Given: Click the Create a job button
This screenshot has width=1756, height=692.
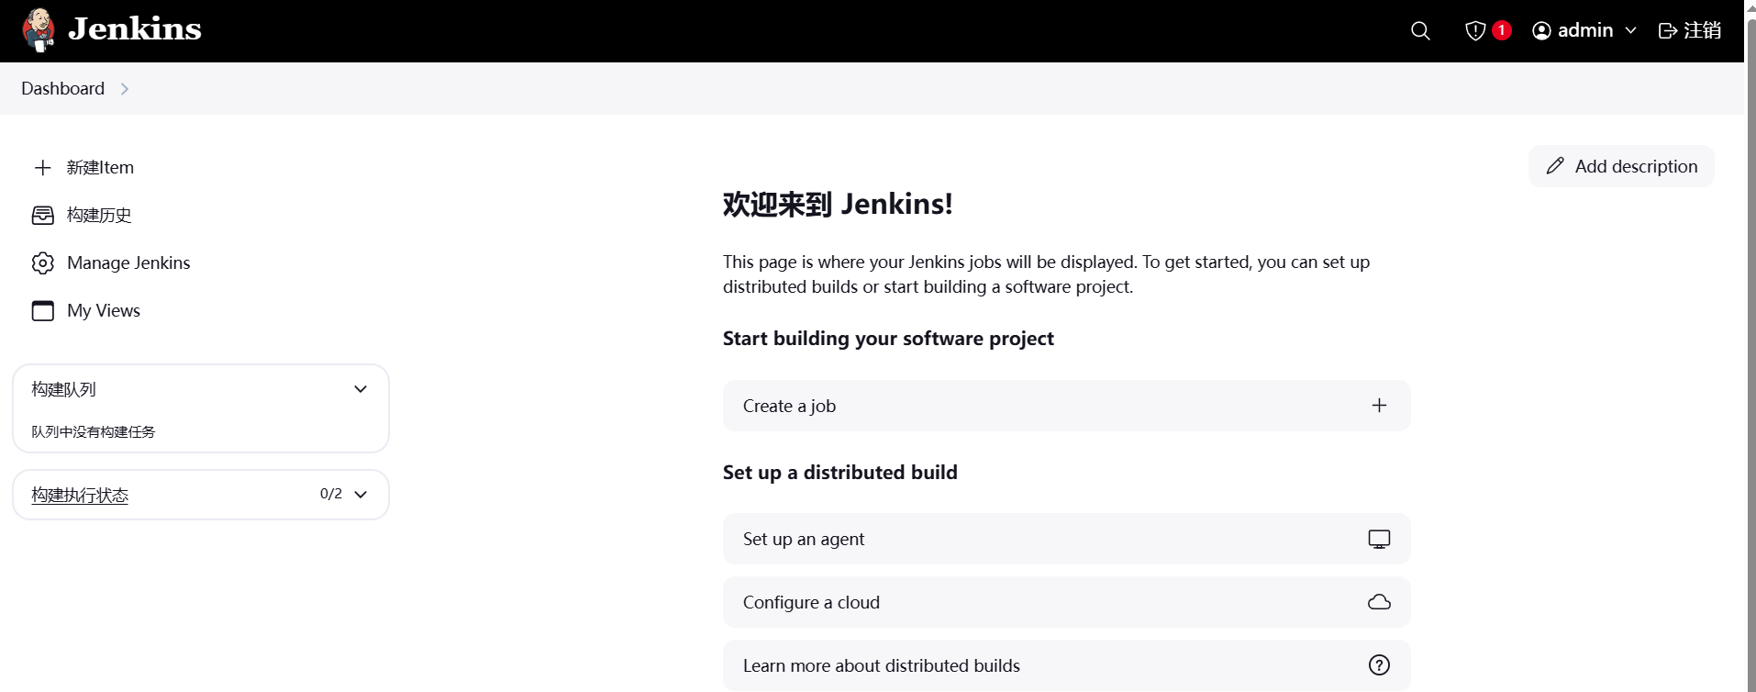Looking at the screenshot, I should point(1066,406).
